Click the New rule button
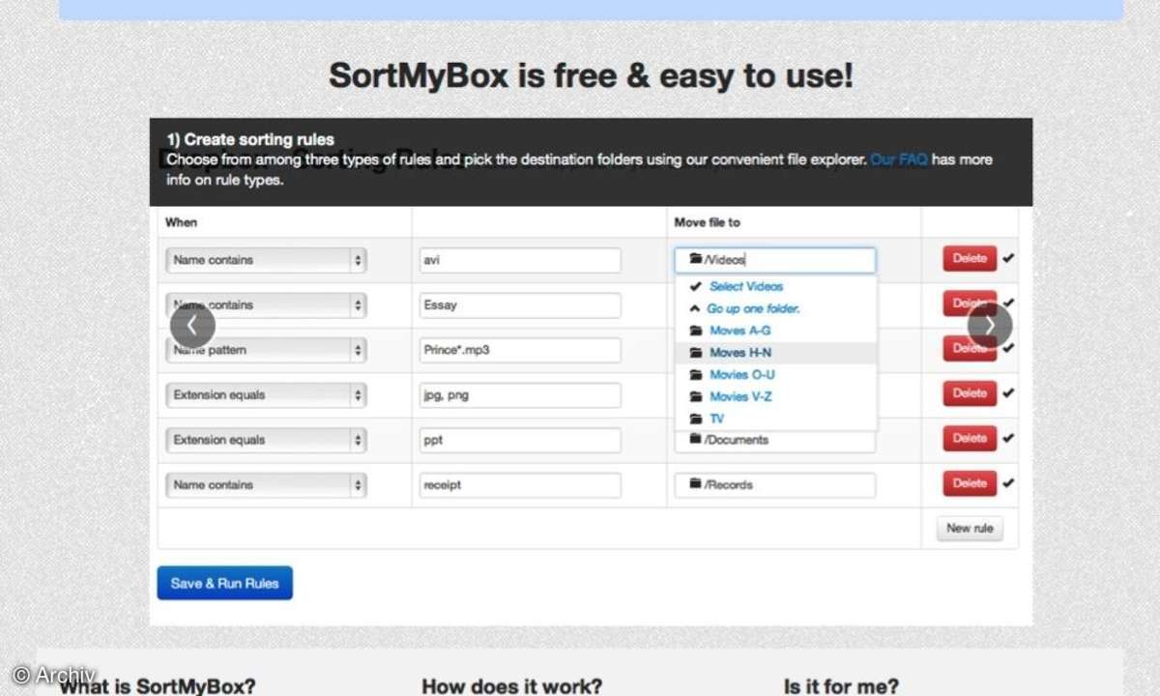This screenshot has width=1160, height=696. [971, 529]
